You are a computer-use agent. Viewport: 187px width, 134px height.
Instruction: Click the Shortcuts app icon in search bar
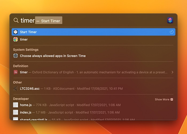[170, 20]
